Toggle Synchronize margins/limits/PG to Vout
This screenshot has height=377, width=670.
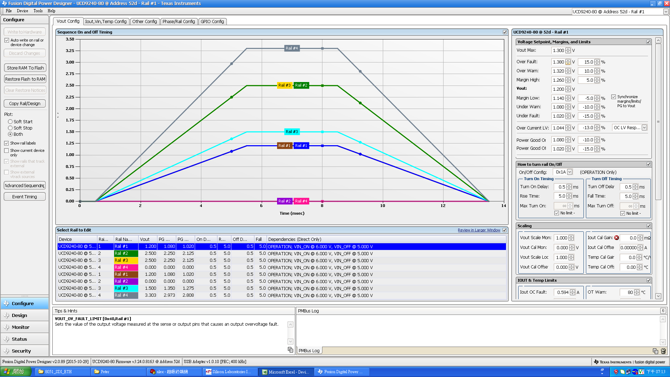(613, 97)
